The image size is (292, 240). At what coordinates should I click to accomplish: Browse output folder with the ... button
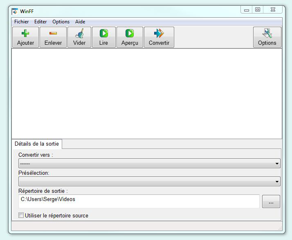click(x=271, y=201)
